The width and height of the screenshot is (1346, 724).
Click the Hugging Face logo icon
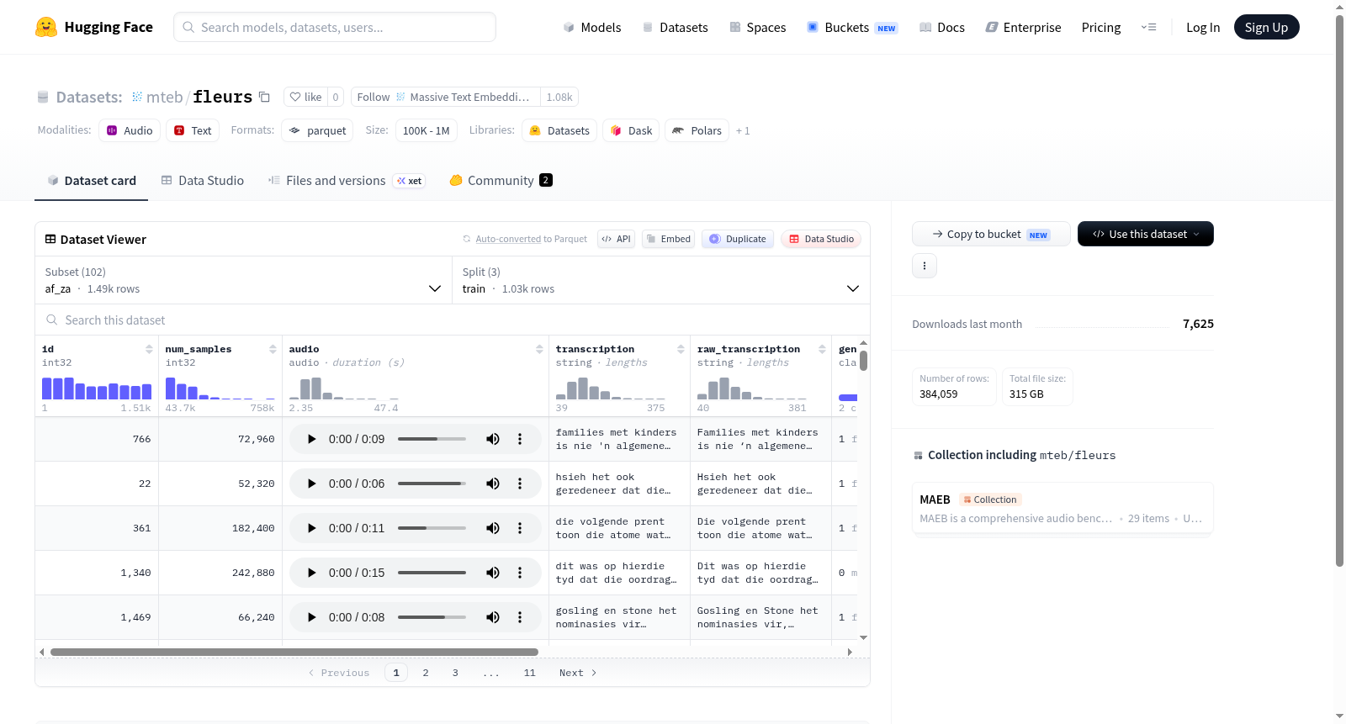(46, 27)
